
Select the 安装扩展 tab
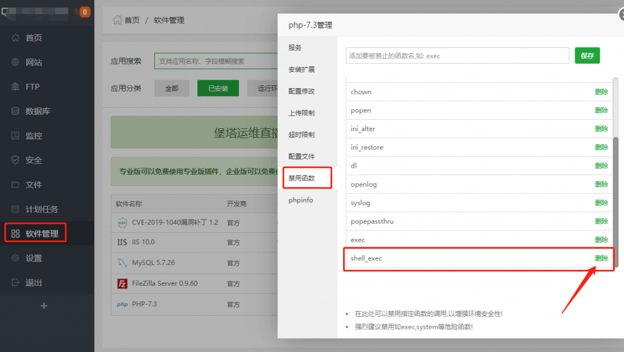302,69
